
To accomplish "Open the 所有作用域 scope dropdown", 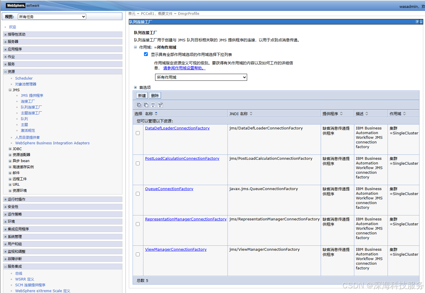I will (x=201, y=77).
